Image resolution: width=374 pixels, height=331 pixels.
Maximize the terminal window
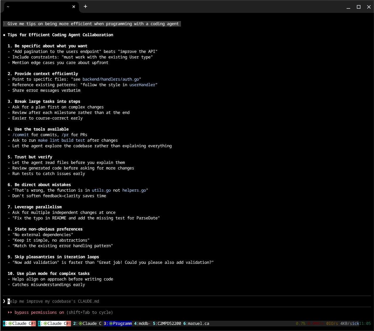[x=358, y=7]
